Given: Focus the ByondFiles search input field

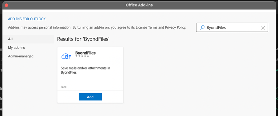Looking at the screenshot, I should (x=232, y=27).
